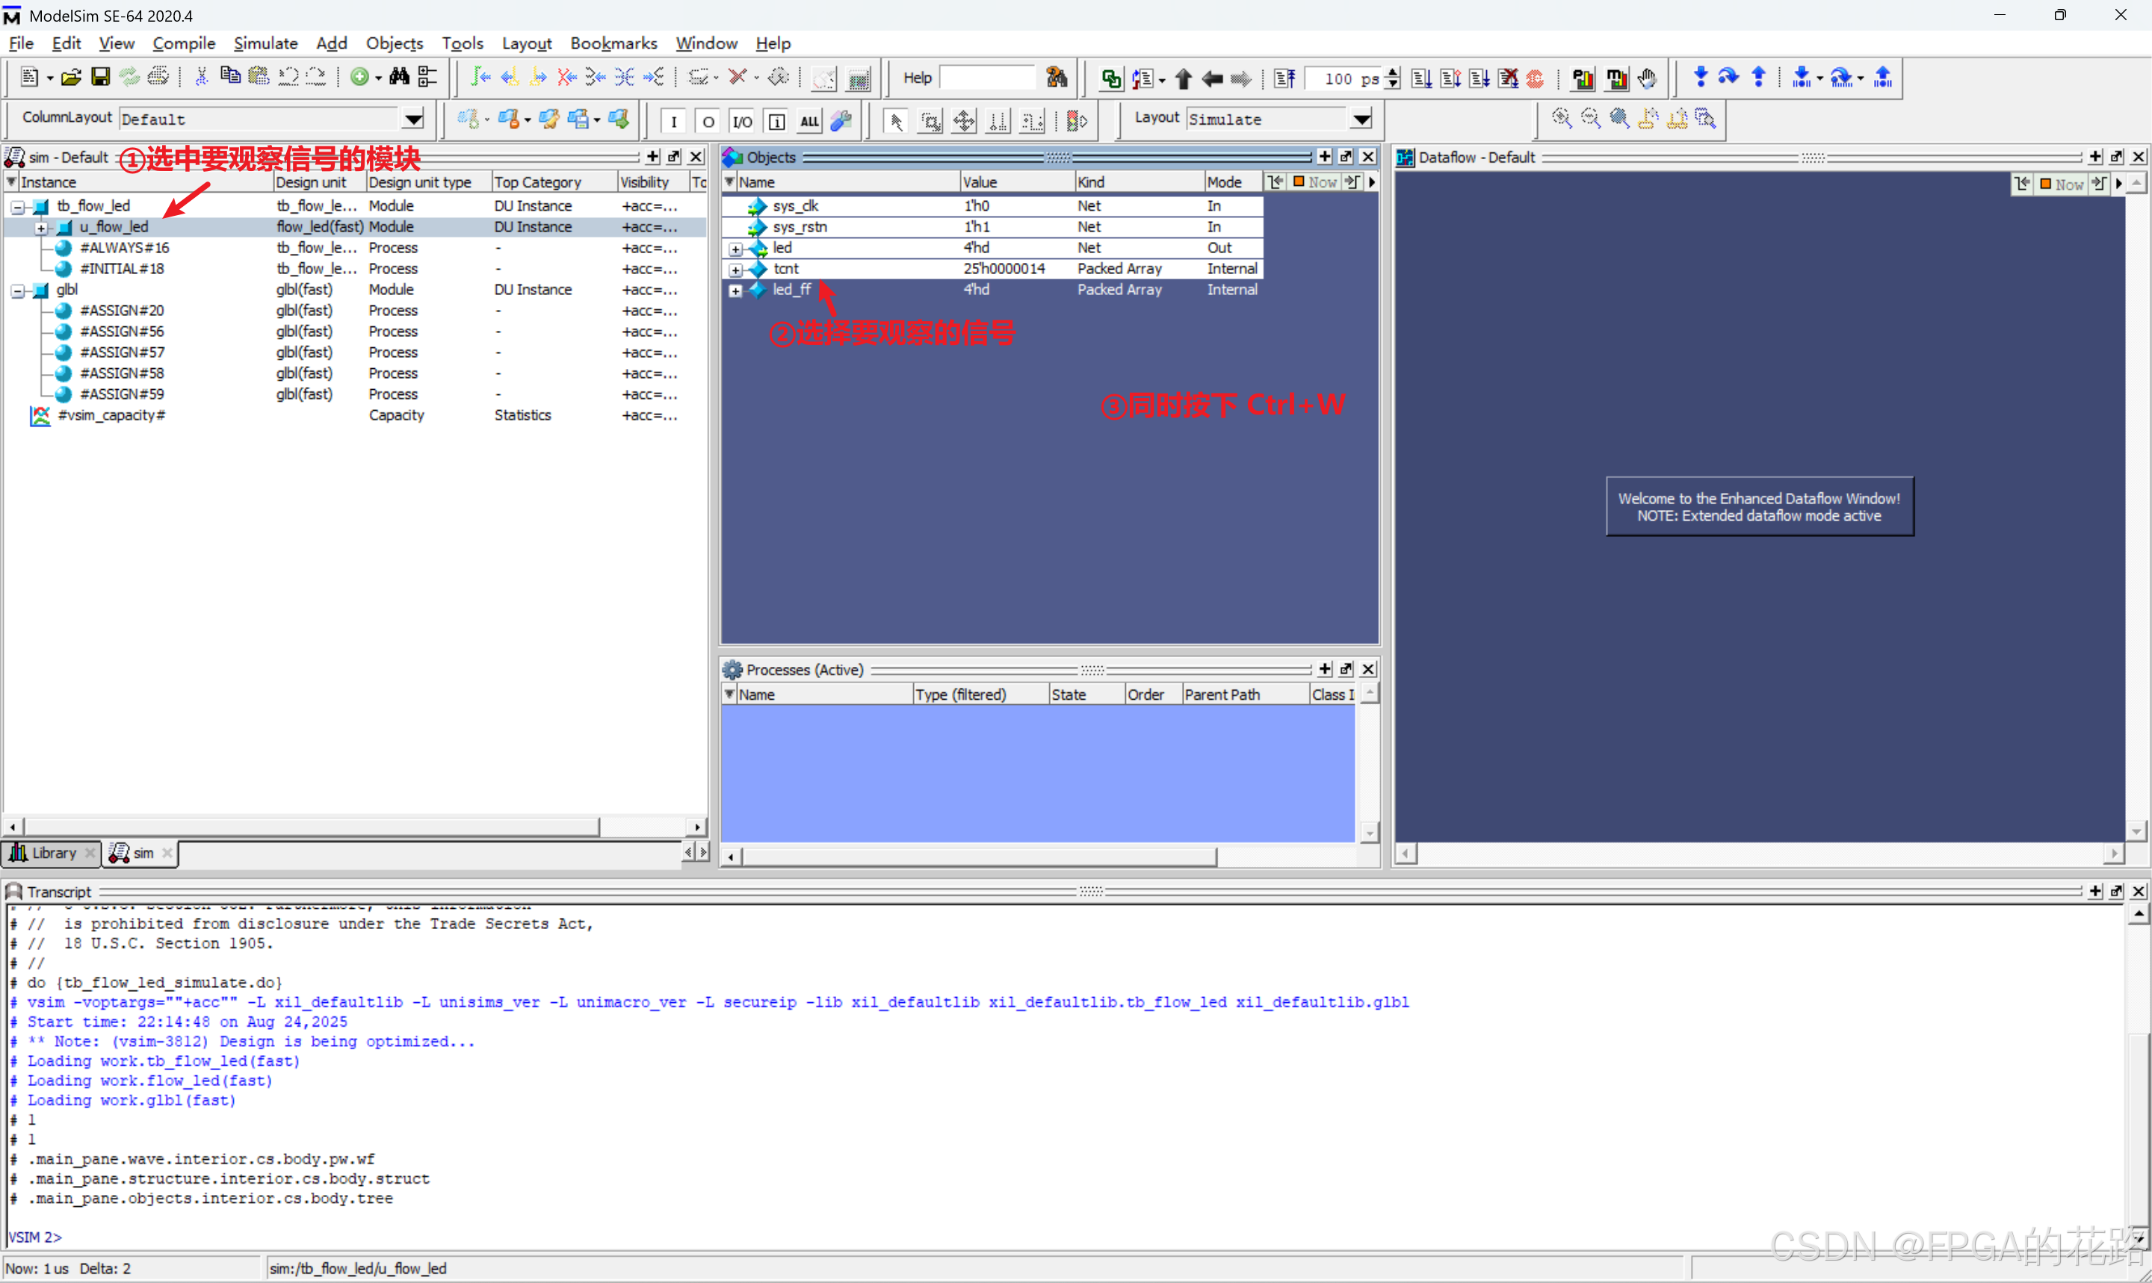This screenshot has height=1283, width=2152.
Task: Click the Run simulation icon
Action: click(1422, 78)
